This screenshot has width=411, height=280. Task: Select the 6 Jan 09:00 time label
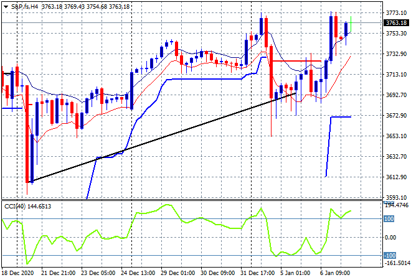(335, 273)
